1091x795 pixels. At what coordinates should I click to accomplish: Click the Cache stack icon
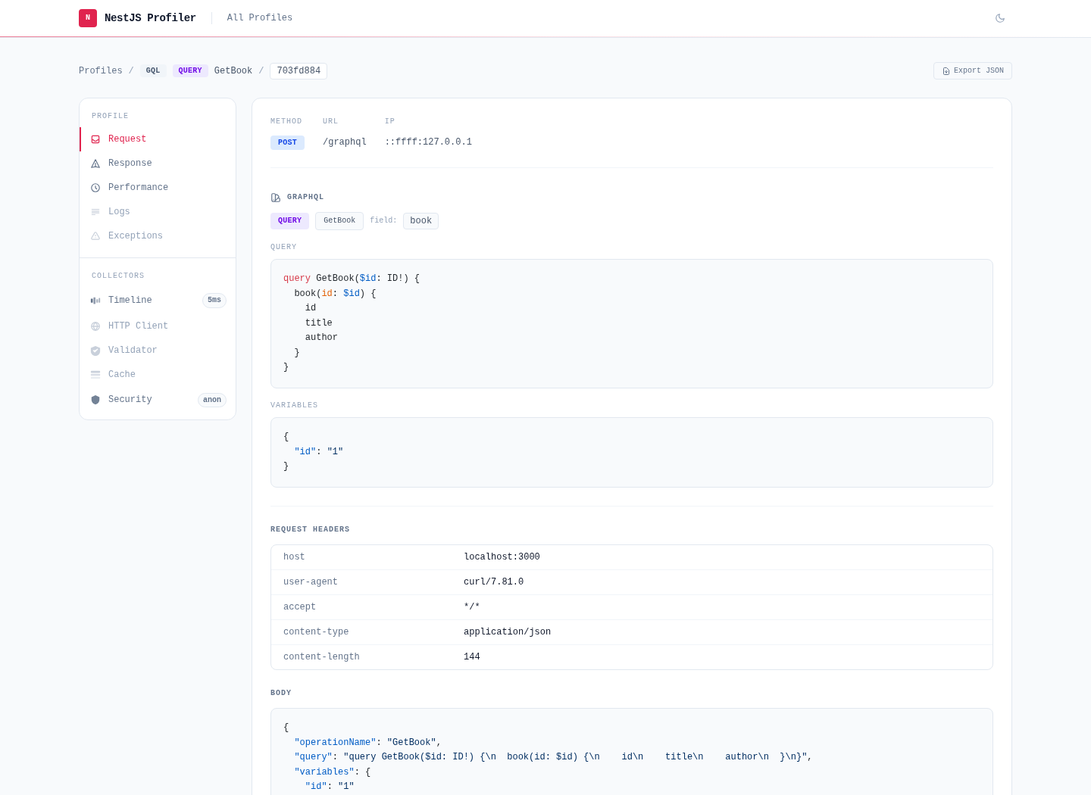coord(95,375)
